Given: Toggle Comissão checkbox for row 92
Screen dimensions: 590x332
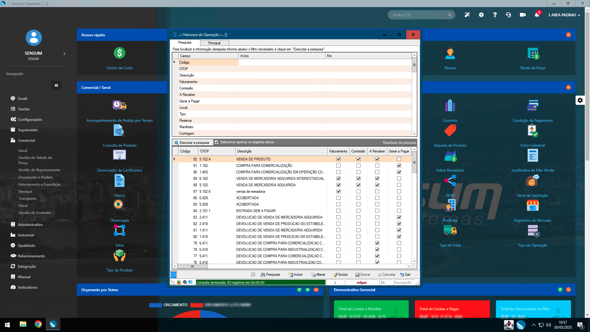Looking at the screenshot, I should (358, 159).
